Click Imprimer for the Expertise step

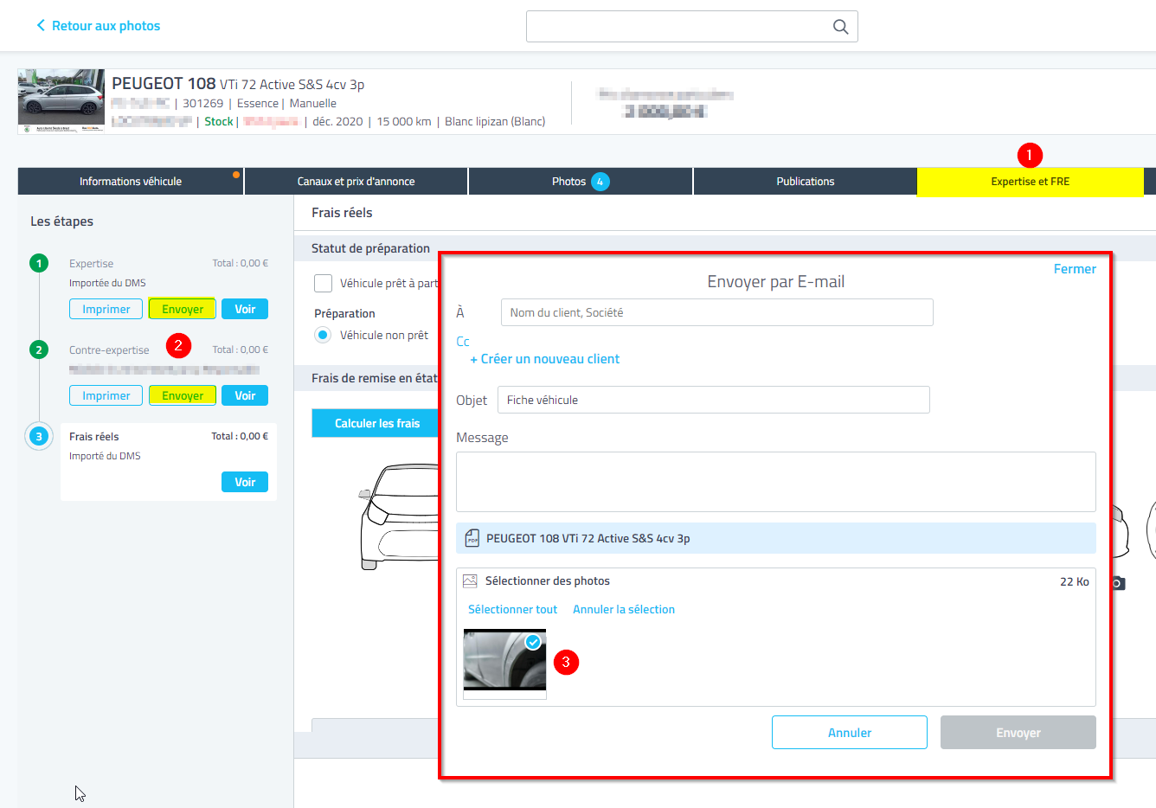tap(106, 309)
